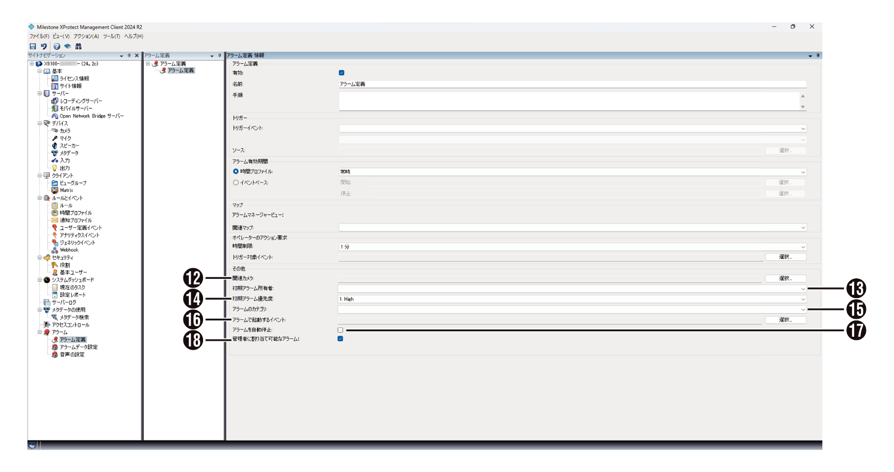894x472 pixels.
Task: Collapse the デバイス tree node
Action: pos(40,123)
